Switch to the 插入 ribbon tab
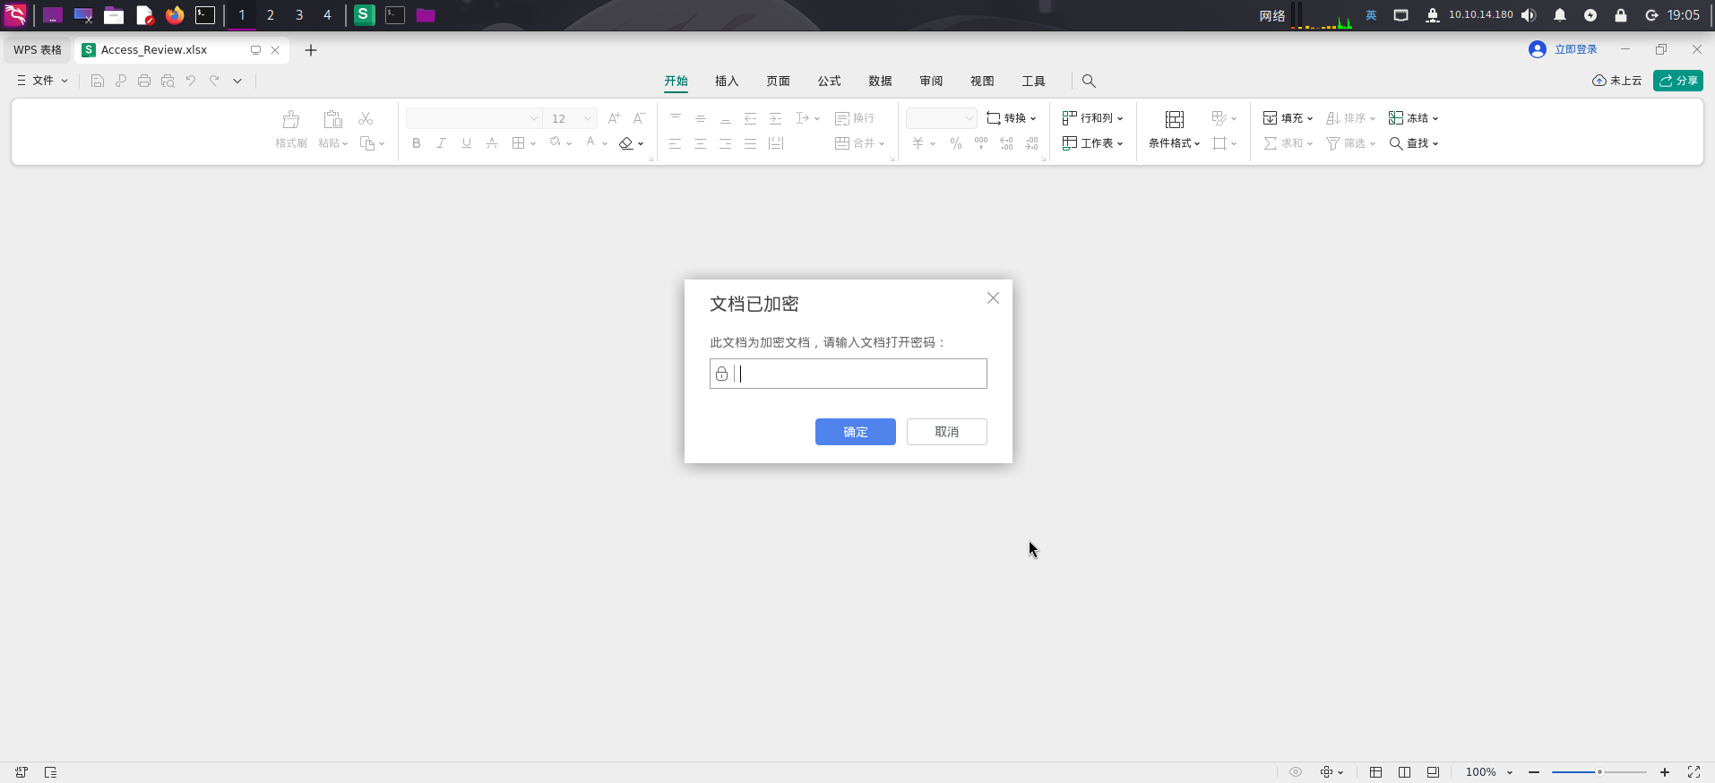 (727, 81)
